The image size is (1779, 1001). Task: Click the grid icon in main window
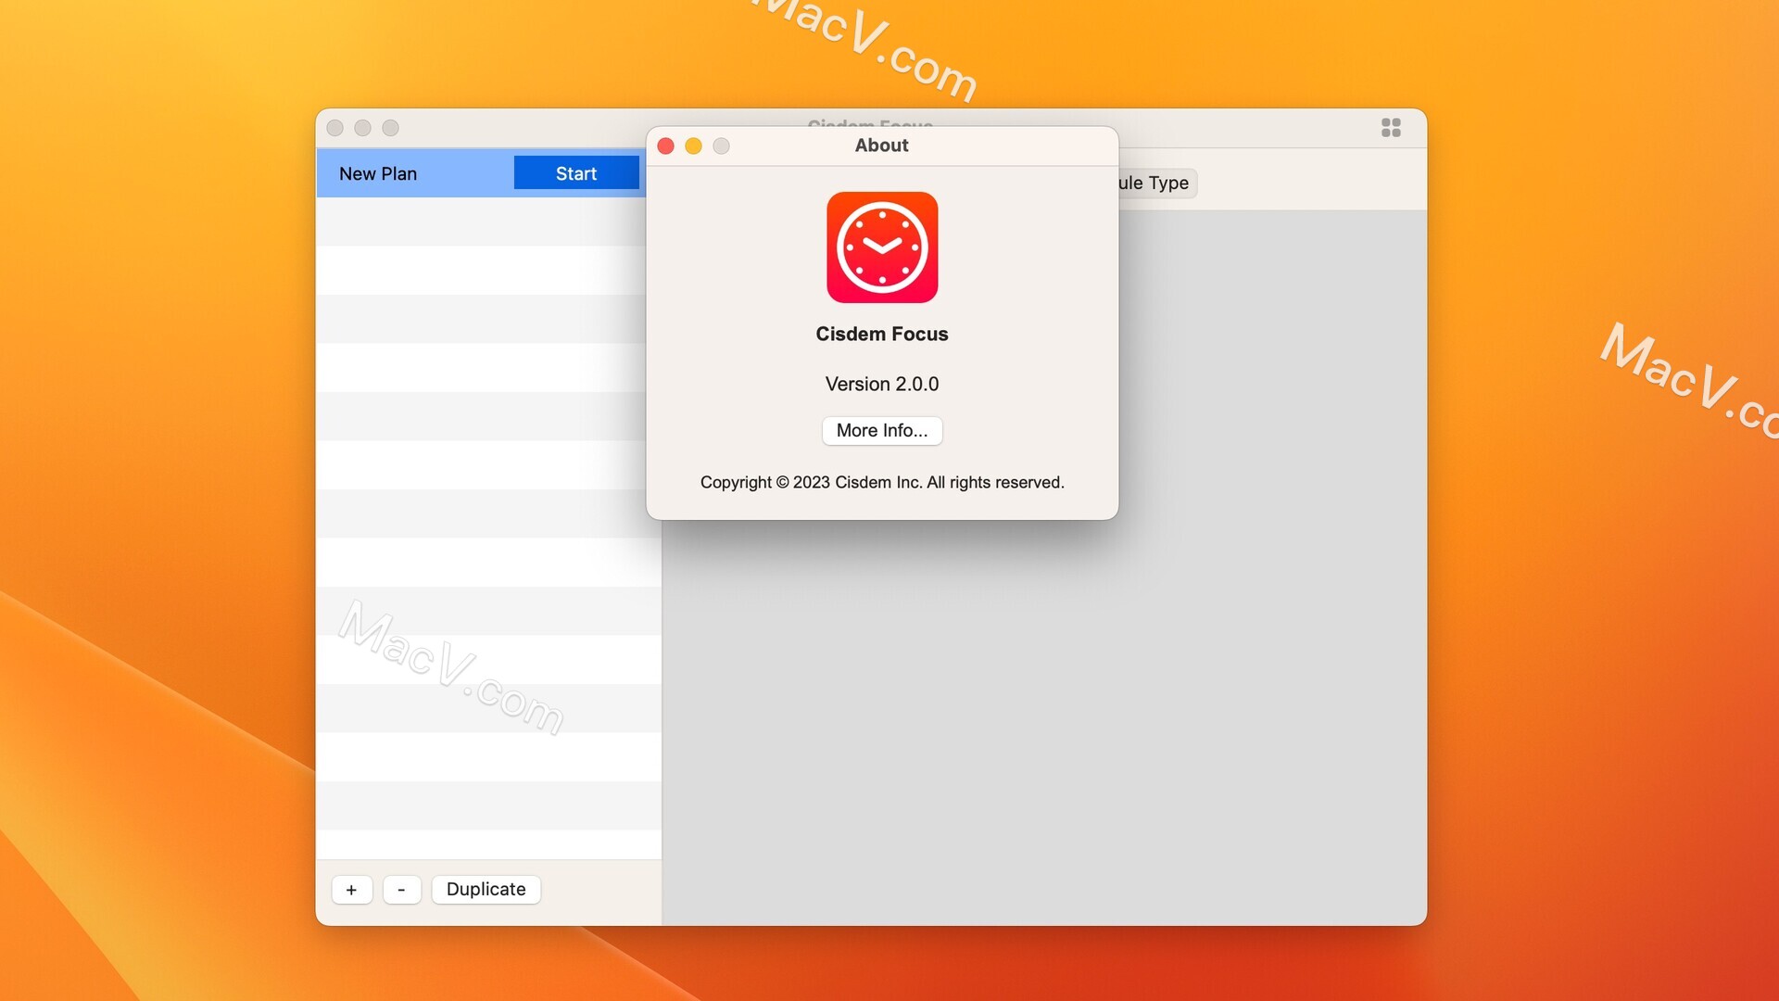tap(1391, 128)
